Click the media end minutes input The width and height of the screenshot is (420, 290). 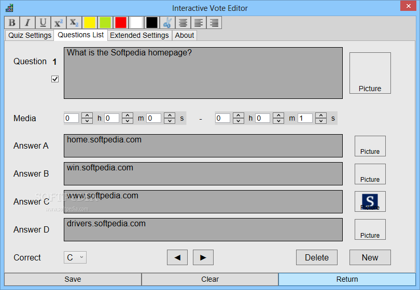pyautogui.click(x=263, y=118)
